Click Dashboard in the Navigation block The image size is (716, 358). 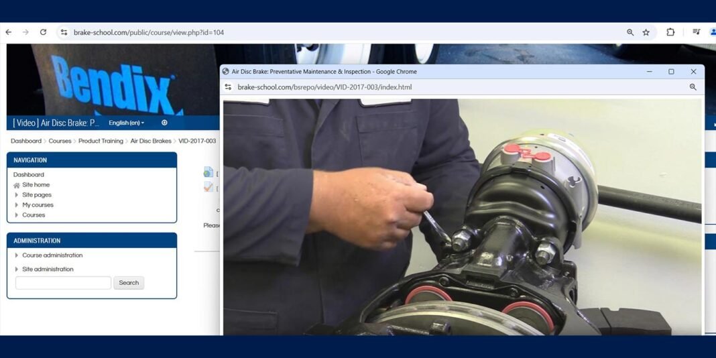click(29, 175)
